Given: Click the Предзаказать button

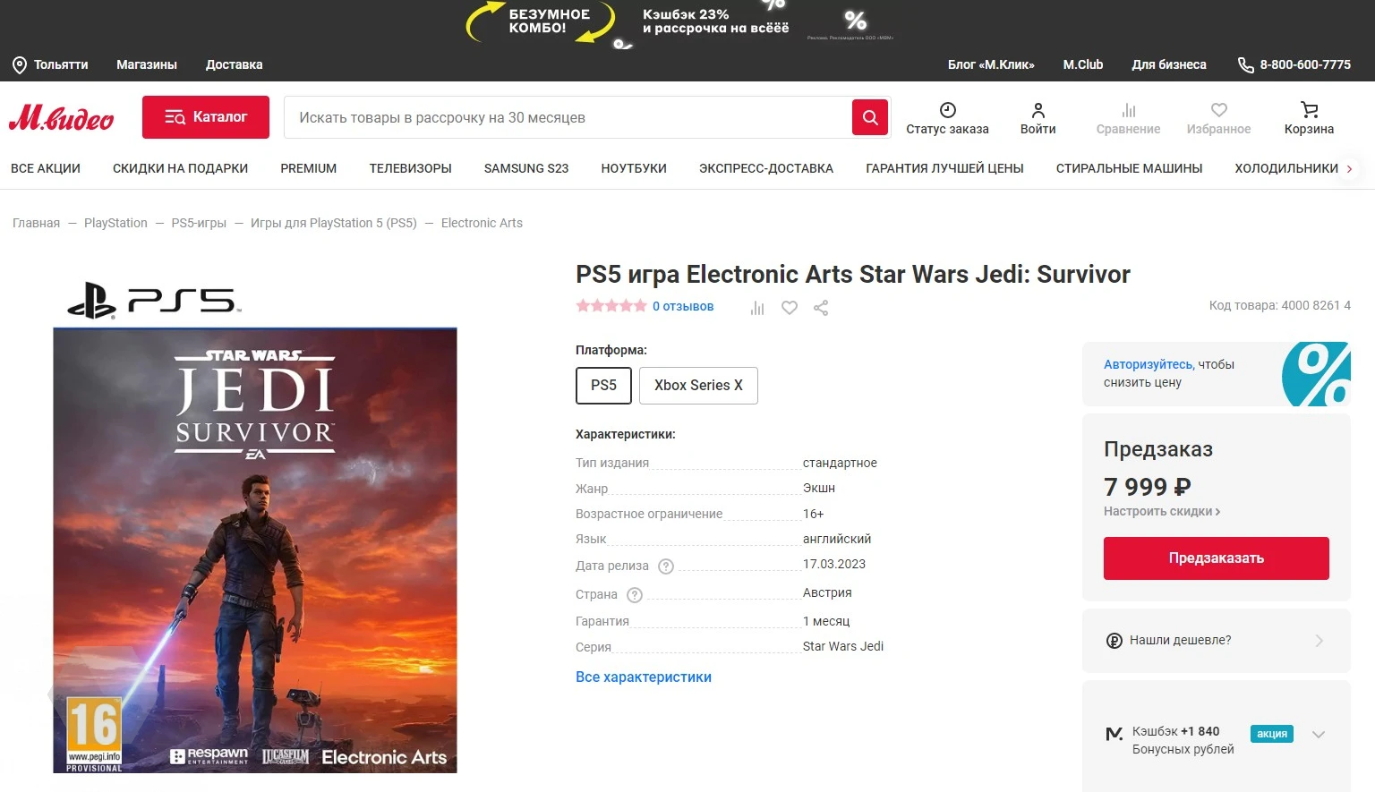Looking at the screenshot, I should coord(1216,558).
